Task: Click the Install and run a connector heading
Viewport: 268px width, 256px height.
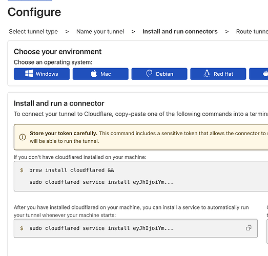Action: pyautogui.click(x=59, y=103)
